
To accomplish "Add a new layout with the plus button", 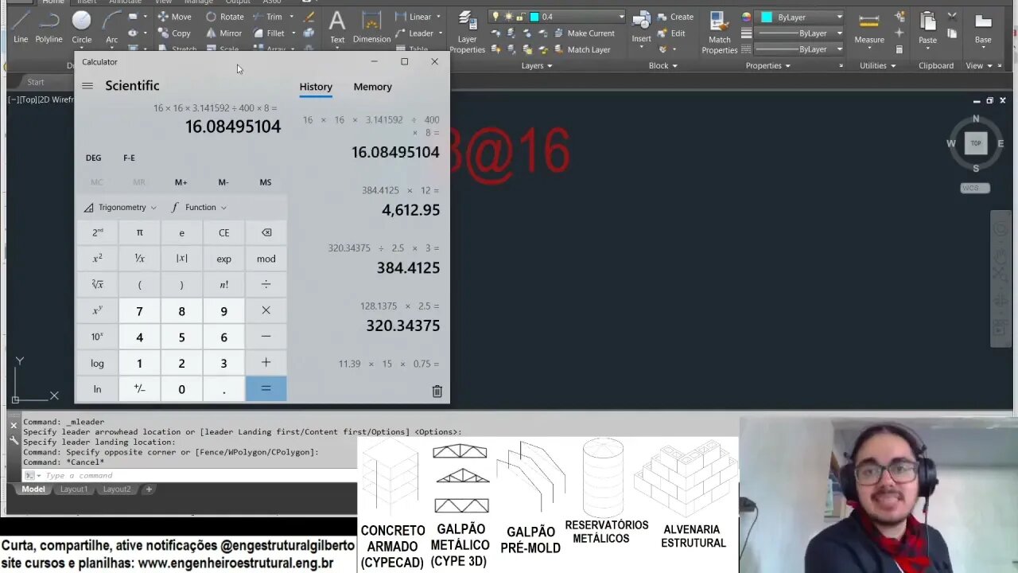I will click(x=149, y=489).
